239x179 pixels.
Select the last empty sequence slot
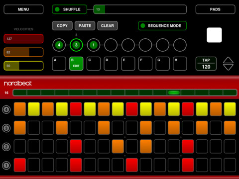tap(180, 45)
